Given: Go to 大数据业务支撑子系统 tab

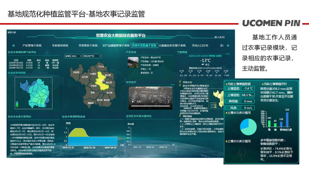Looking at the screenshot, I should 172,45.
